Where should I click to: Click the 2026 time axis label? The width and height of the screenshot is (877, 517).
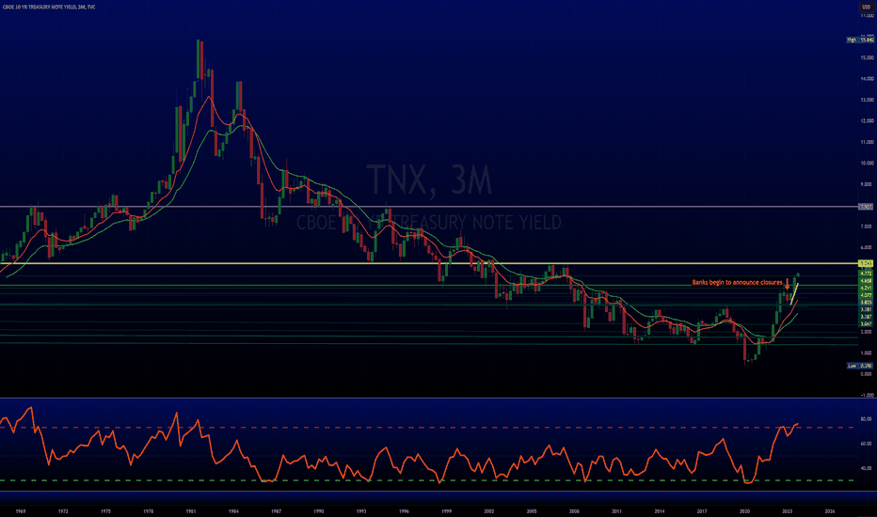tap(830, 511)
